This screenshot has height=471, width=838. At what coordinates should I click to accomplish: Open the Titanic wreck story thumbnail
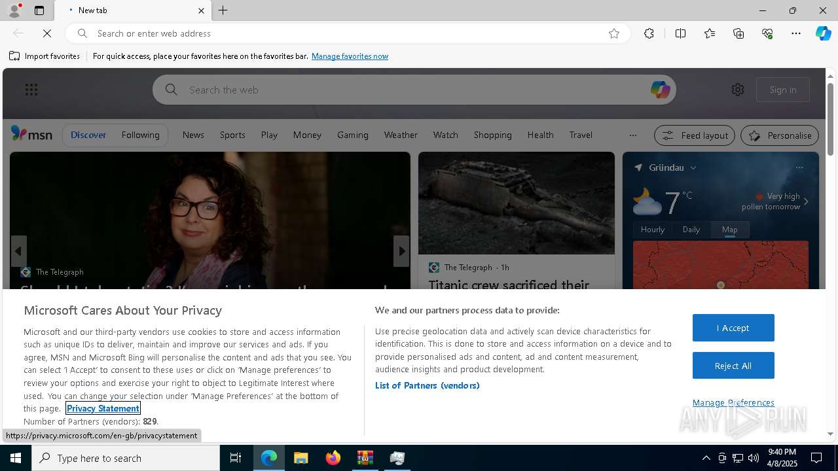click(517, 203)
